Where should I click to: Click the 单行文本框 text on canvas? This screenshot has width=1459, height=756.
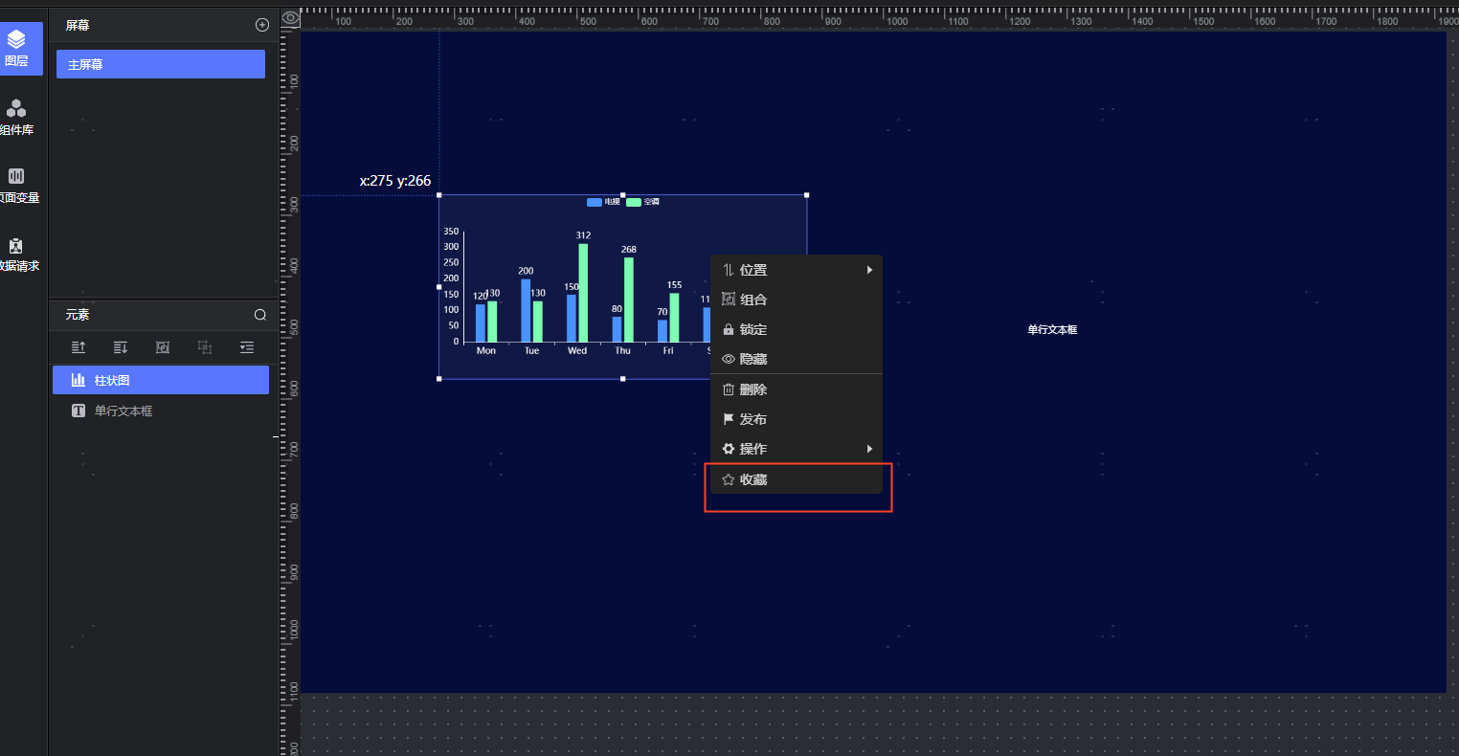[1052, 330]
